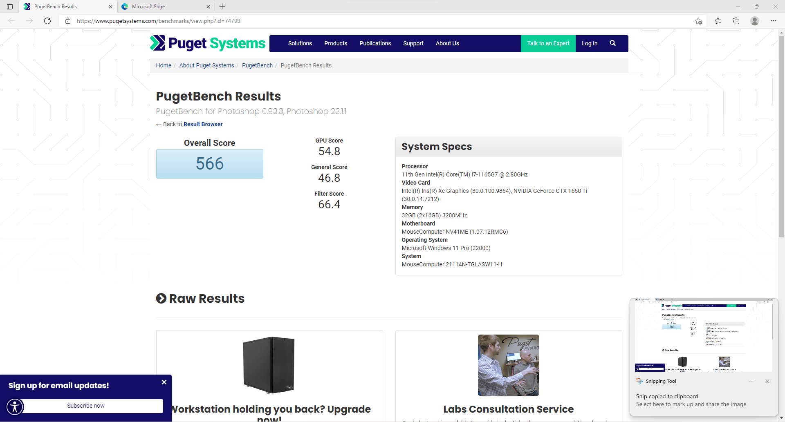Viewport: 785px width, 422px height.
Task: Click the Log In button
Action: pyautogui.click(x=590, y=43)
